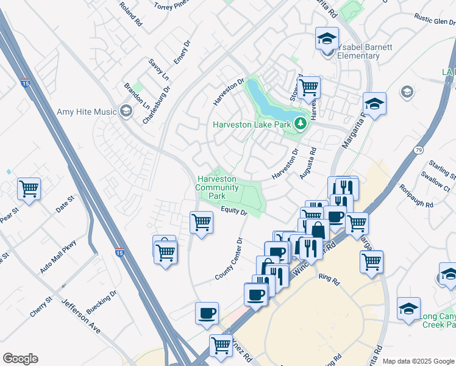Select the graduation cap marker on Margarita Rd

click(x=374, y=104)
